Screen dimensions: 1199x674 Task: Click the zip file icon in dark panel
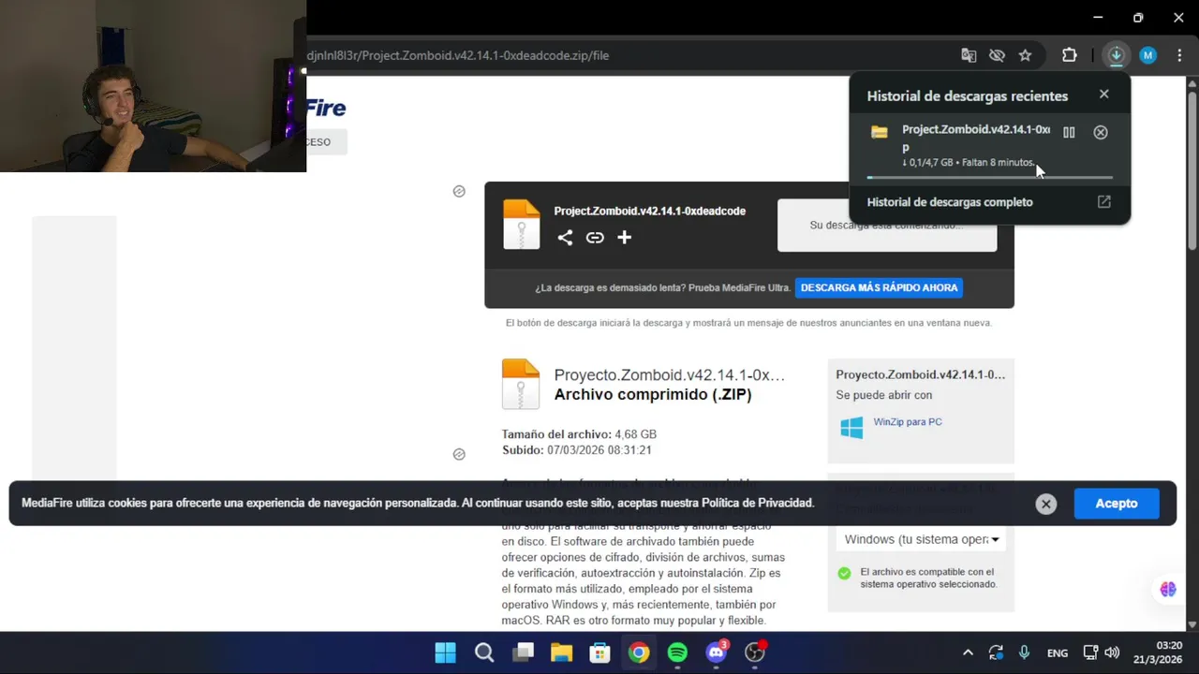(x=522, y=225)
